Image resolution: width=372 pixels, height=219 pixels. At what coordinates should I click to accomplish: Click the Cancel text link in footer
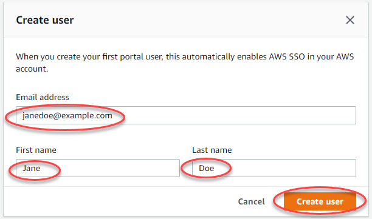tap(251, 201)
